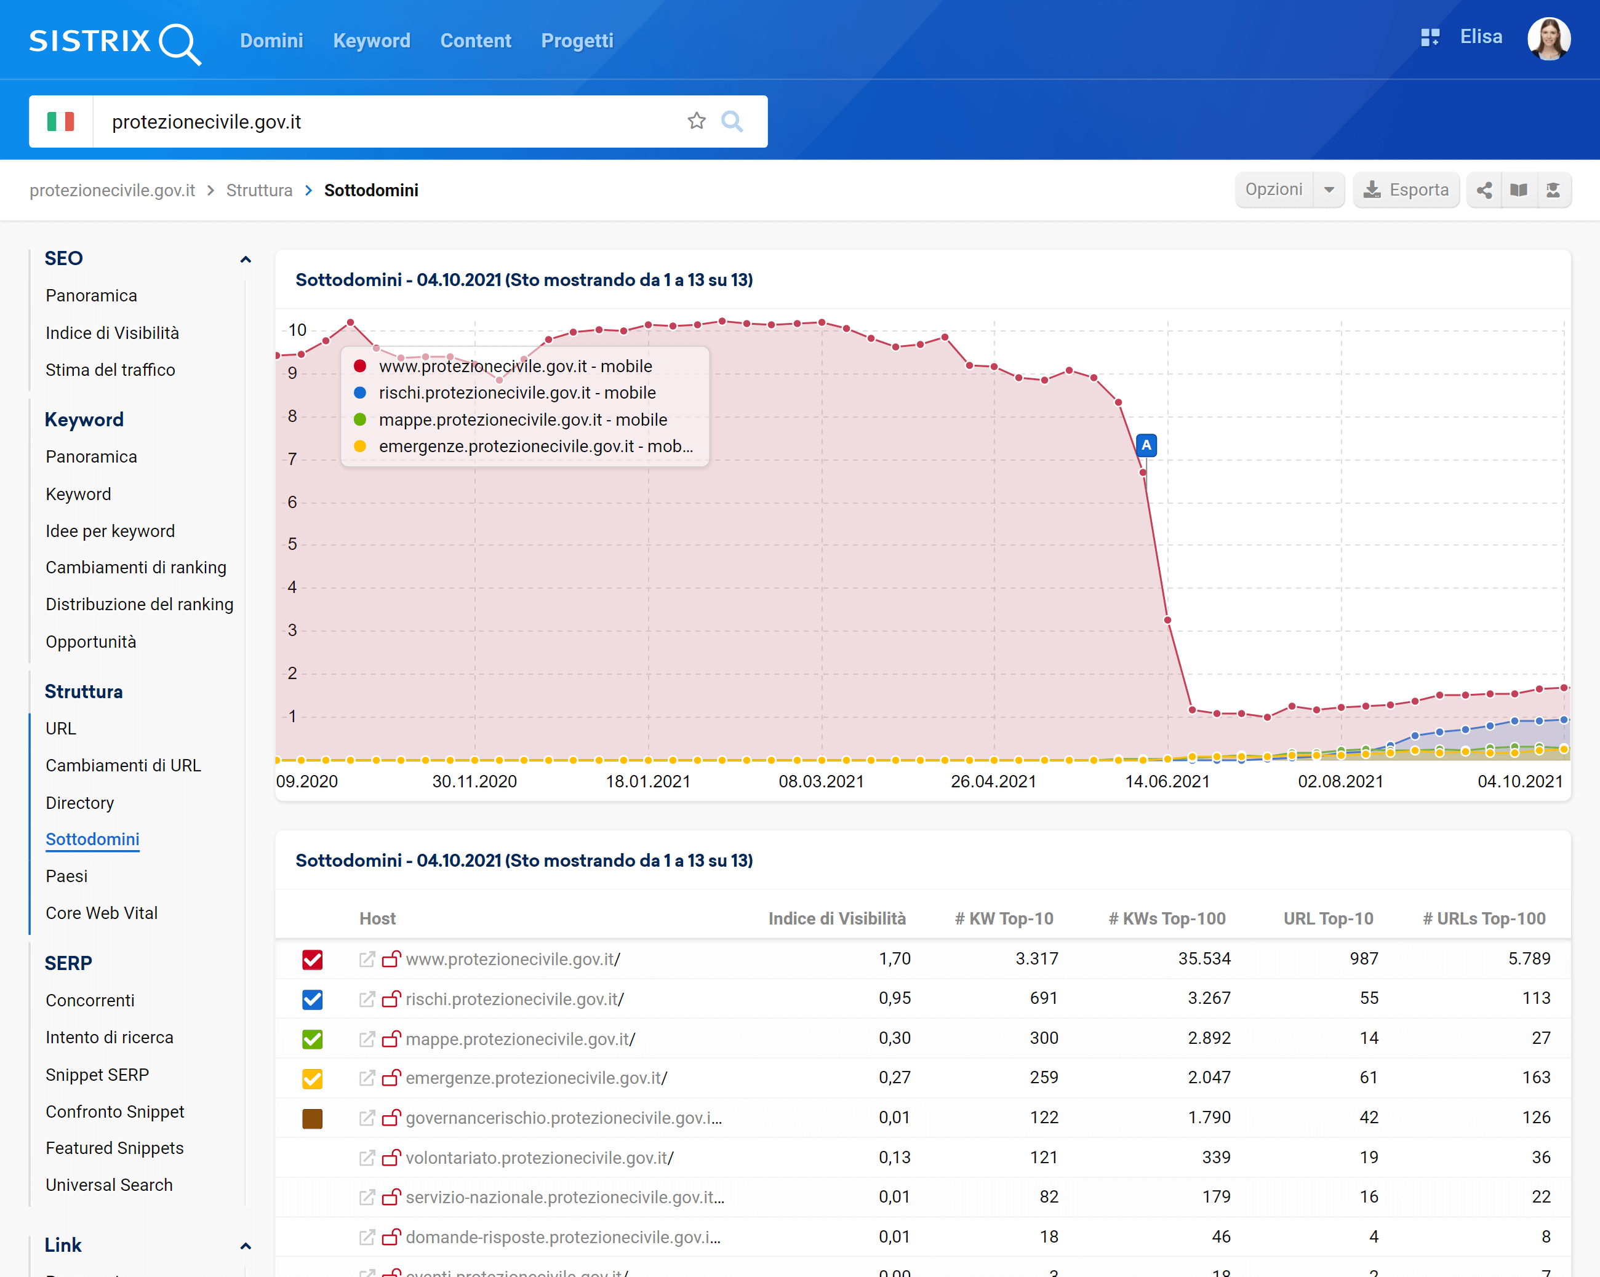1600x1277 pixels.
Task: Open external link icon for servizio-nazionale row
Action: point(367,1198)
